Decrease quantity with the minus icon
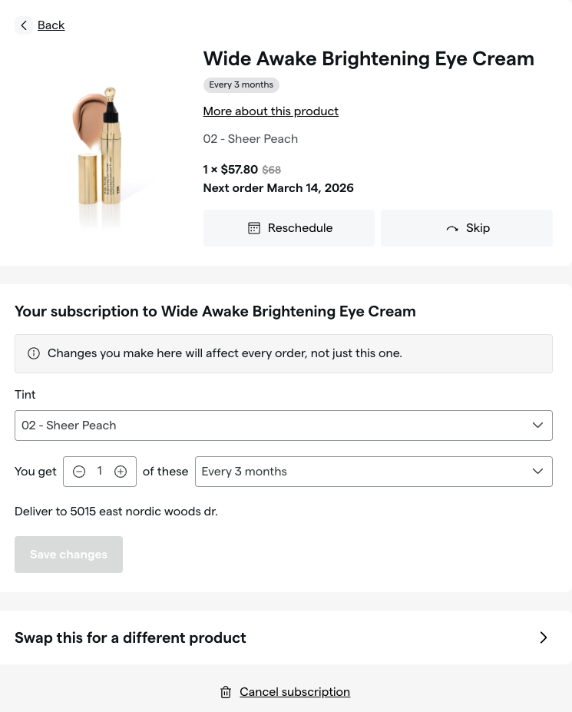The image size is (572, 712). coord(79,472)
